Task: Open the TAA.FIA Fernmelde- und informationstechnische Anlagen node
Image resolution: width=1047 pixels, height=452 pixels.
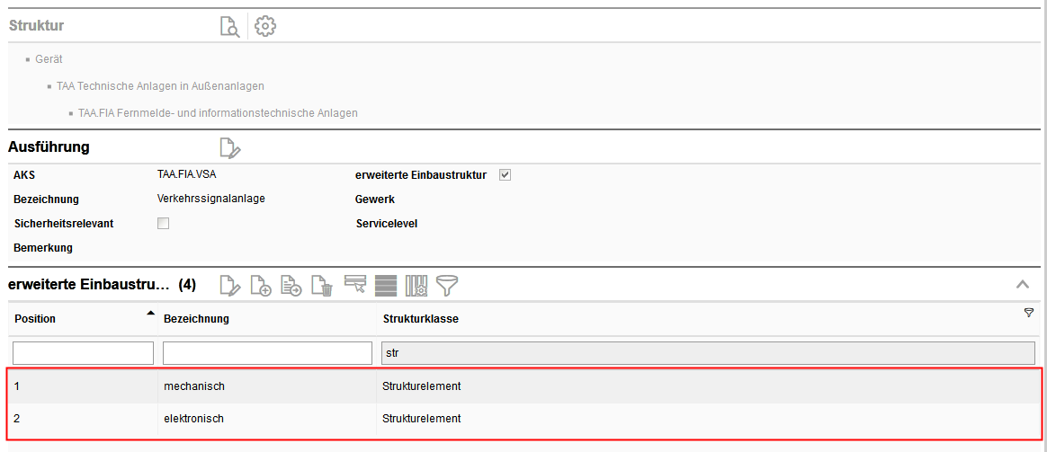Action: (x=218, y=113)
